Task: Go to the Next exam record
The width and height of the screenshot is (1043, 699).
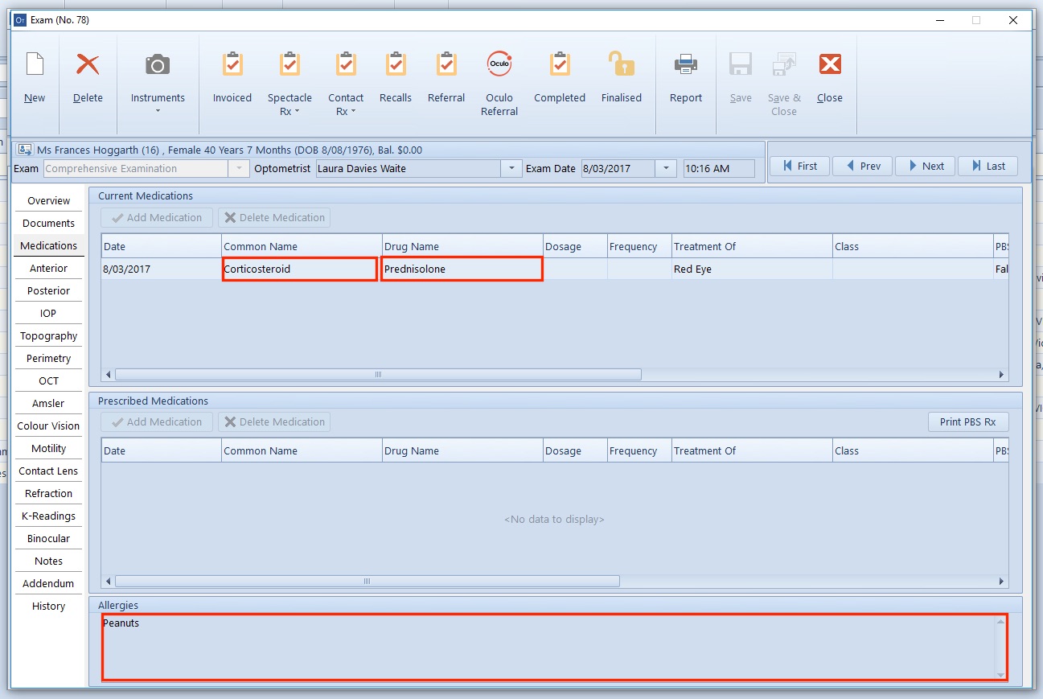Action: (x=925, y=166)
